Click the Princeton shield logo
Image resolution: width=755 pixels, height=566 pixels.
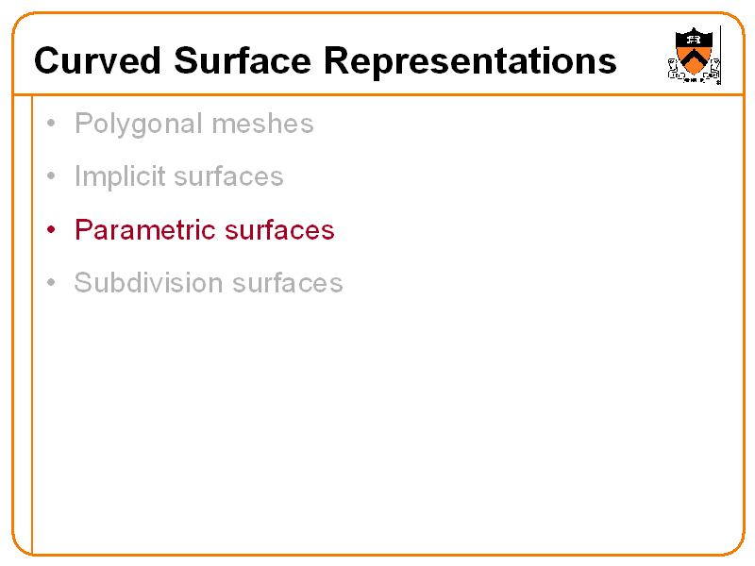click(x=694, y=55)
